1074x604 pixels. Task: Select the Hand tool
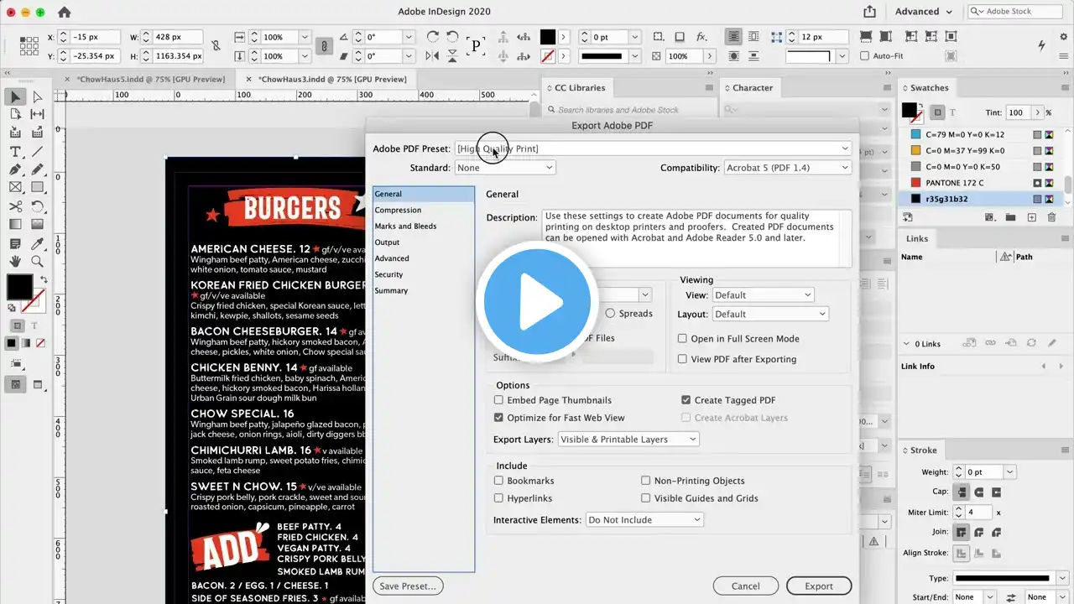coord(15,262)
